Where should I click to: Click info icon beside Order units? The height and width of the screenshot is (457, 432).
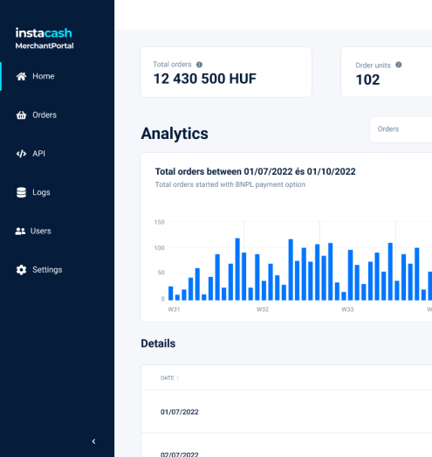[x=399, y=65]
